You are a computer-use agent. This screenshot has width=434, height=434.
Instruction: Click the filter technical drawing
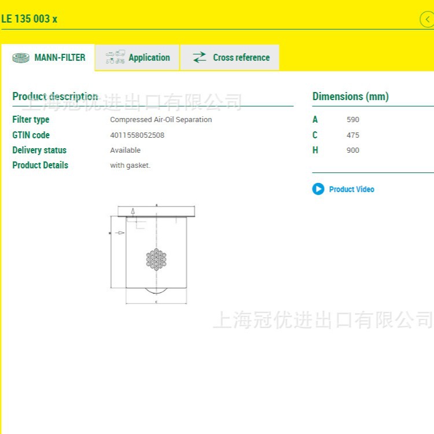coord(152,255)
